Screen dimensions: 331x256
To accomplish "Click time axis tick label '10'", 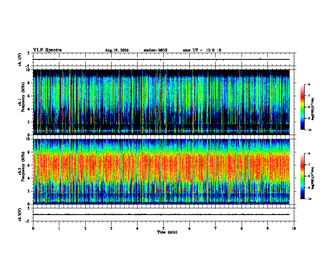I will (x=294, y=228).
